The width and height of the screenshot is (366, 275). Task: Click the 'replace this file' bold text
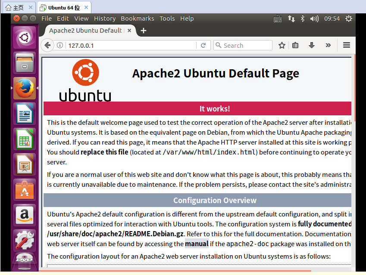(104, 152)
